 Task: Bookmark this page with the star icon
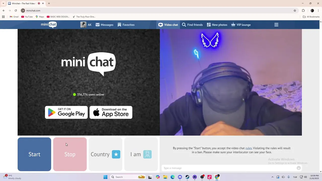tap(295, 11)
